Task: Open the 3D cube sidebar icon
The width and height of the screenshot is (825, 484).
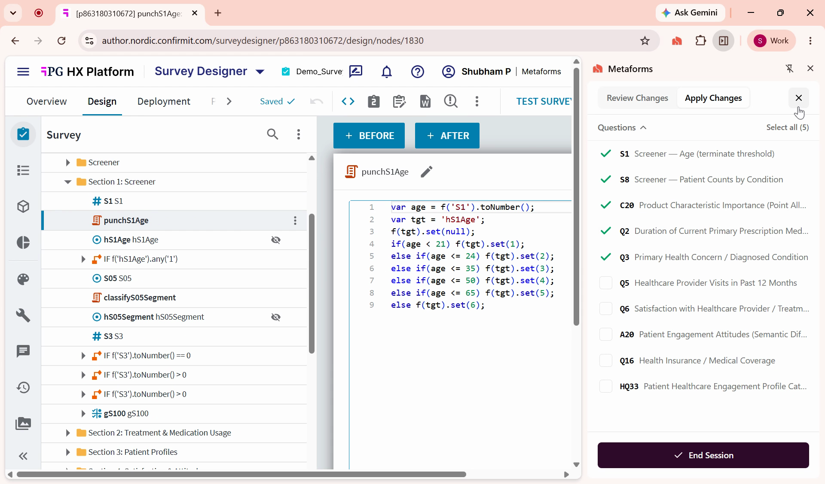Action: click(23, 206)
